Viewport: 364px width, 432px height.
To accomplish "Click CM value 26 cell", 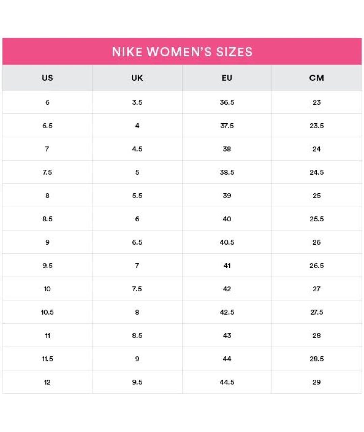I will tap(317, 242).
